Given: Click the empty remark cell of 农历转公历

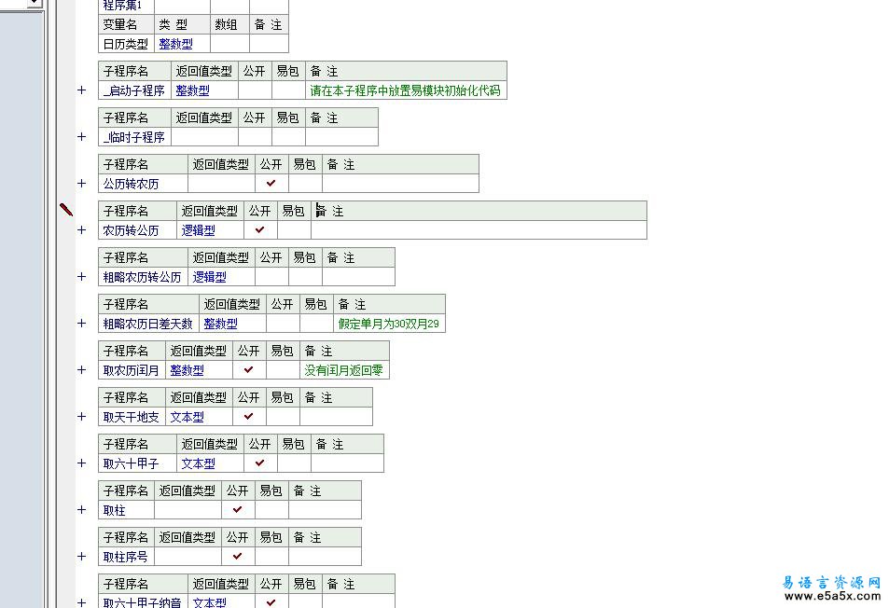Looking at the screenshot, I should (479, 230).
